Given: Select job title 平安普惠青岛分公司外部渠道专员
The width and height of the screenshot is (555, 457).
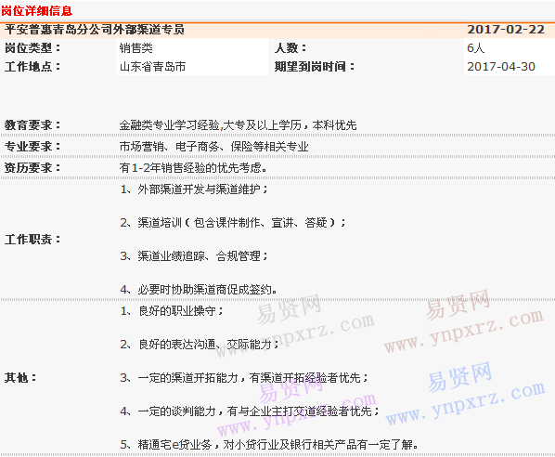Looking at the screenshot, I should (95, 30).
